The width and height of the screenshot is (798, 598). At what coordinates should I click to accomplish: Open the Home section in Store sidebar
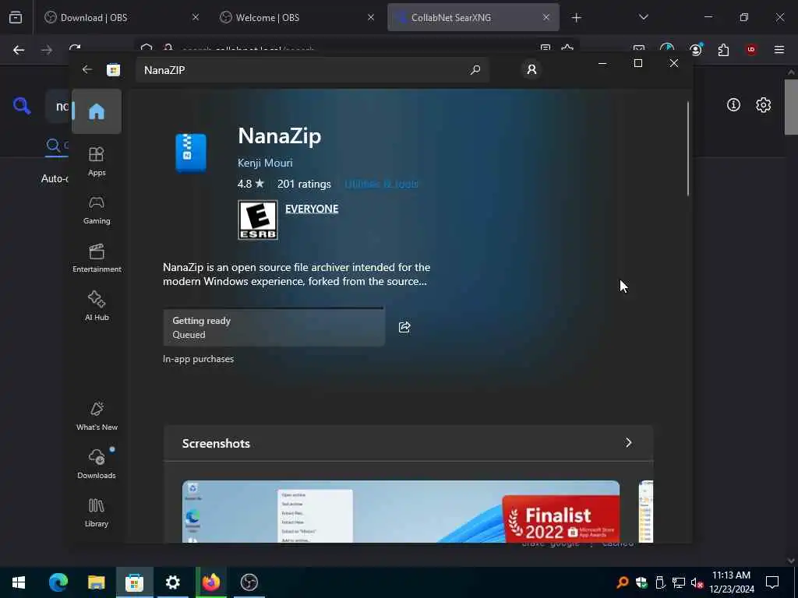pyautogui.click(x=97, y=111)
